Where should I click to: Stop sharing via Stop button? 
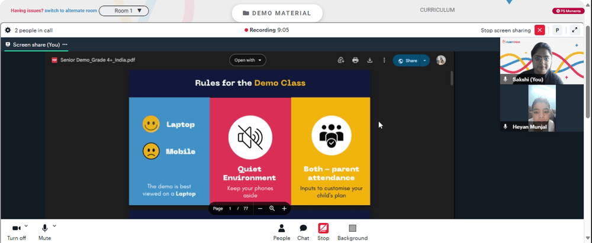323,232
